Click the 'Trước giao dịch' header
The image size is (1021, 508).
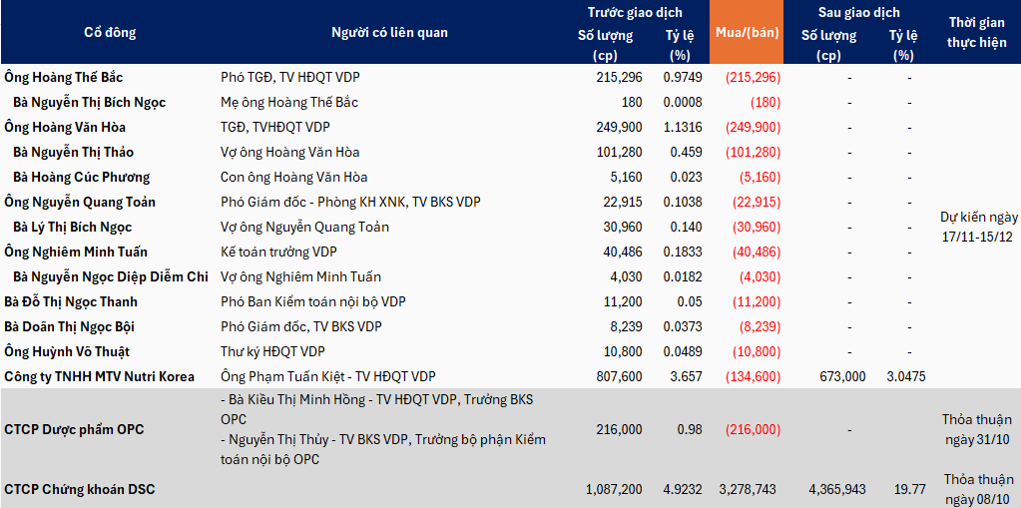click(x=635, y=13)
